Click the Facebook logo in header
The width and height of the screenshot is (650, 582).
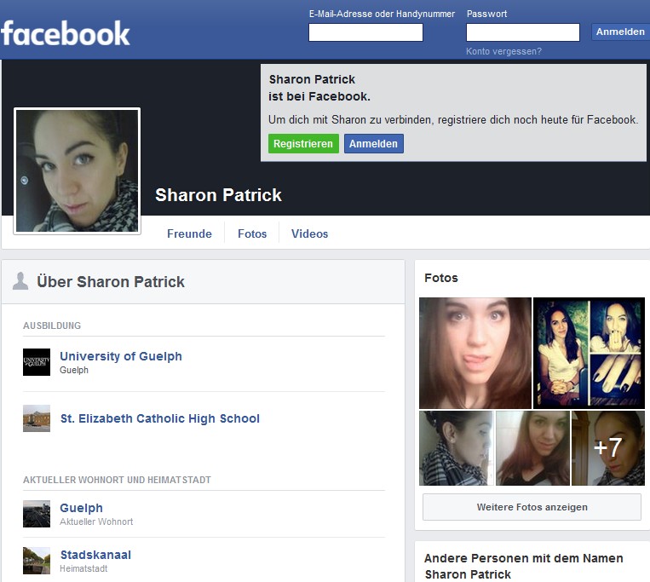point(66,33)
